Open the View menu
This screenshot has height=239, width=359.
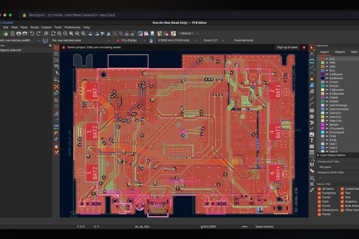click(x=14, y=27)
